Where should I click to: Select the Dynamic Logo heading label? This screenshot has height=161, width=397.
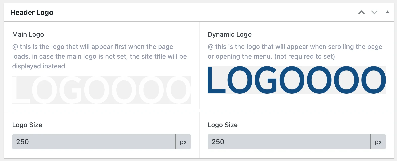click(229, 34)
